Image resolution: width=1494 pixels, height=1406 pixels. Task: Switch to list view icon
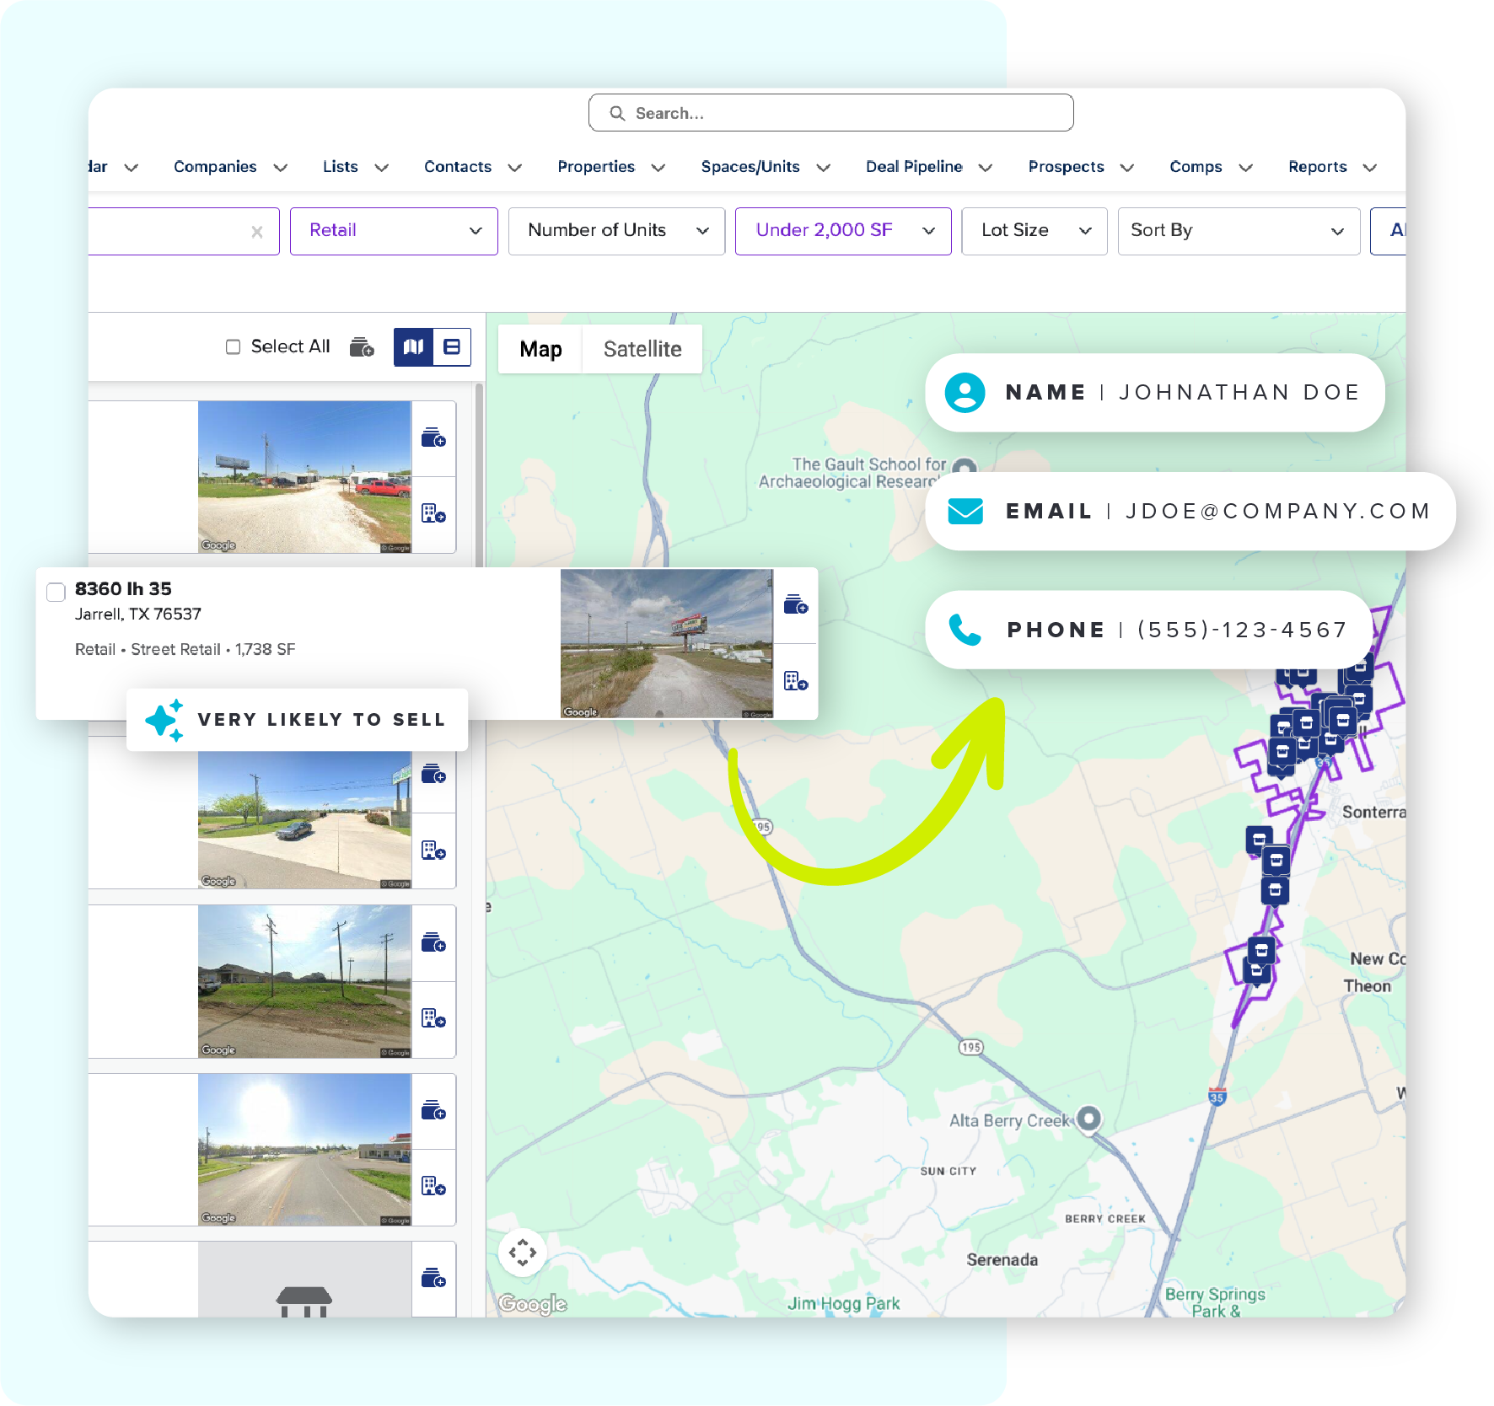[x=452, y=346]
